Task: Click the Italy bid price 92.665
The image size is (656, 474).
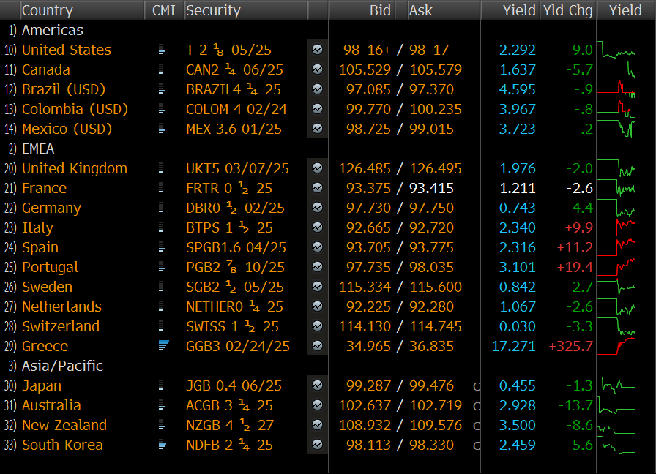Action: point(368,227)
